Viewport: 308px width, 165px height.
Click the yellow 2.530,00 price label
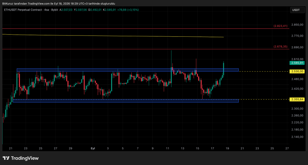pyautogui.click(x=297, y=71)
